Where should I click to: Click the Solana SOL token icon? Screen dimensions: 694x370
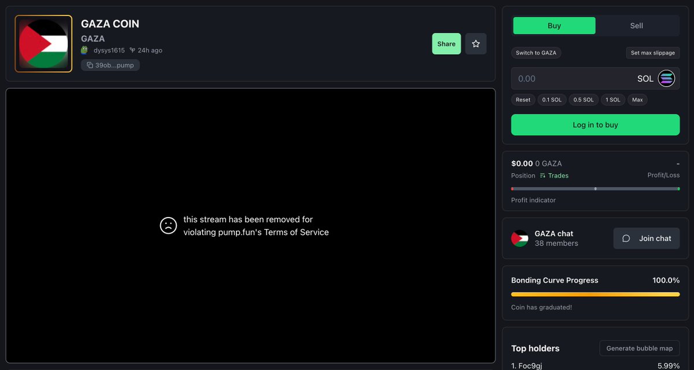pos(666,79)
